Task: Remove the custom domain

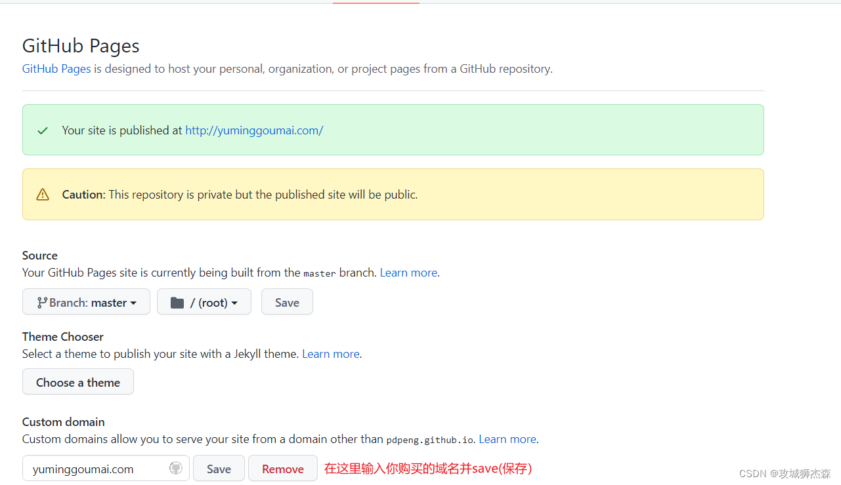Action: click(x=283, y=469)
